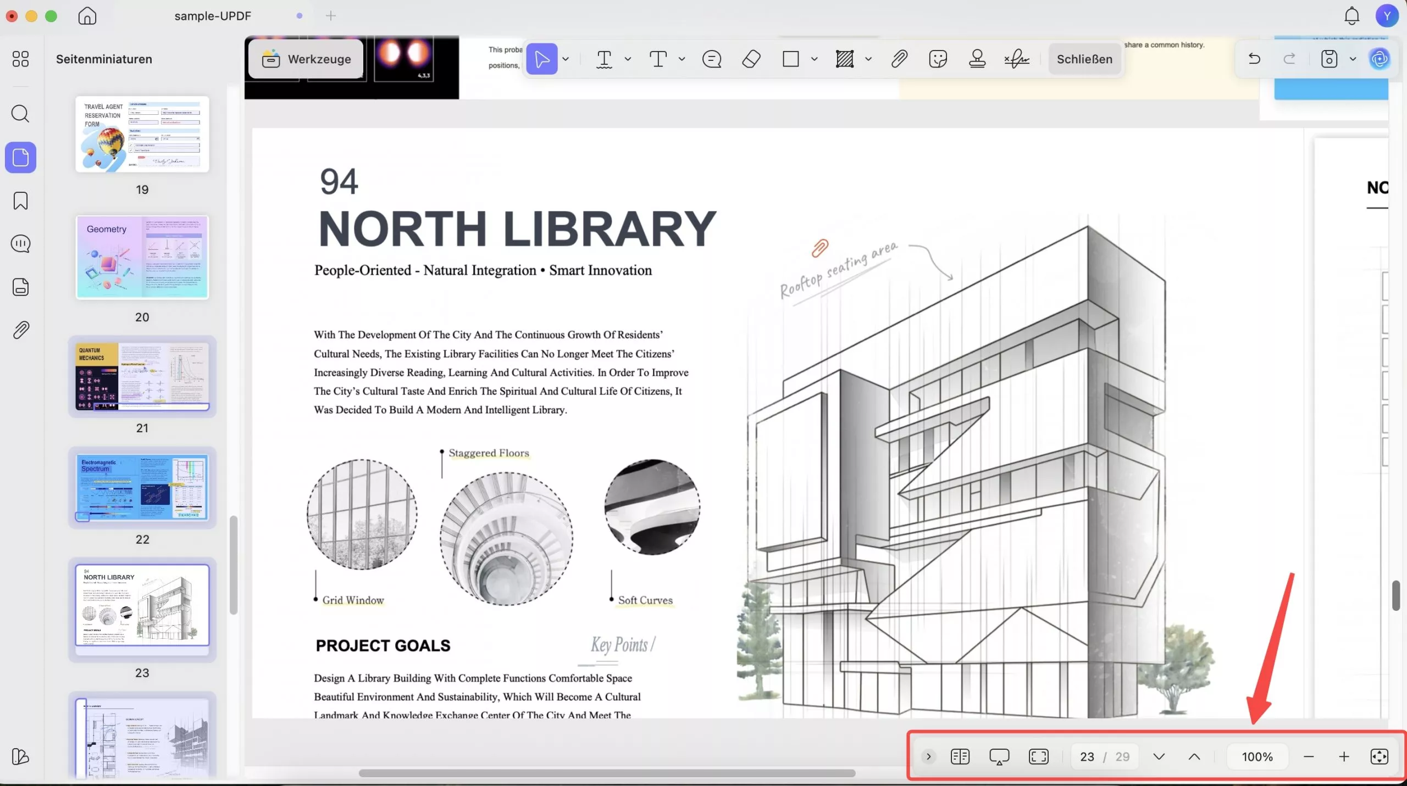The image size is (1407, 786).
Task: Expand the typewriter tool dropdown
Action: (x=682, y=59)
